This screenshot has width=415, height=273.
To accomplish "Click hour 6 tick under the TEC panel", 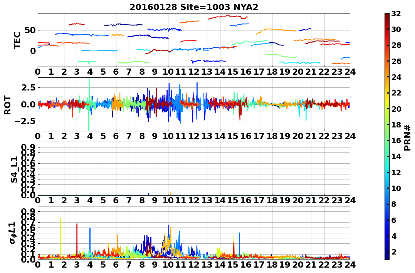I will 116,72.
